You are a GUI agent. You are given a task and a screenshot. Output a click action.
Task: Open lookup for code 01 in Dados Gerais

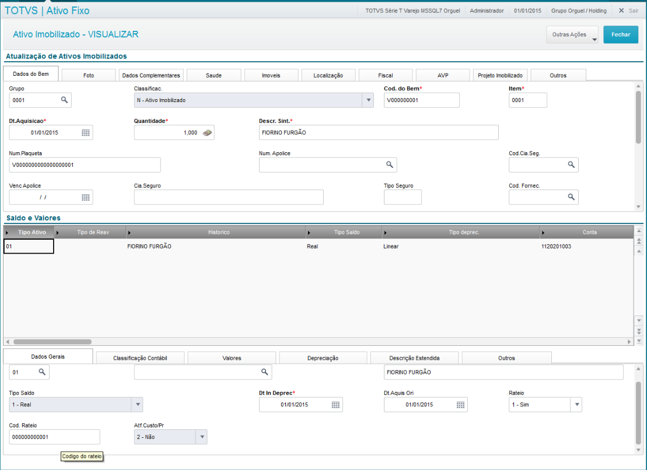click(x=42, y=372)
